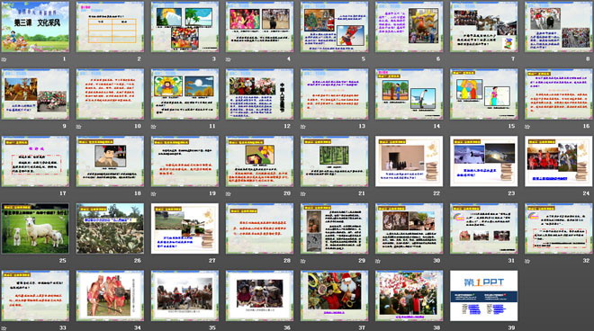The image size is (594, 331).
Task: Click the animation star icon under slide 16
Action: 527,127
